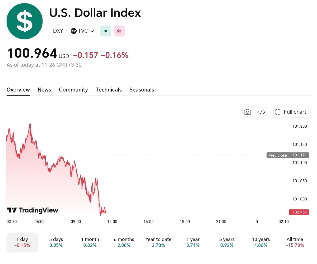This screenshot has height=264, width=317.
Task: Choose the Year to date range
Action: coord(158,242)
